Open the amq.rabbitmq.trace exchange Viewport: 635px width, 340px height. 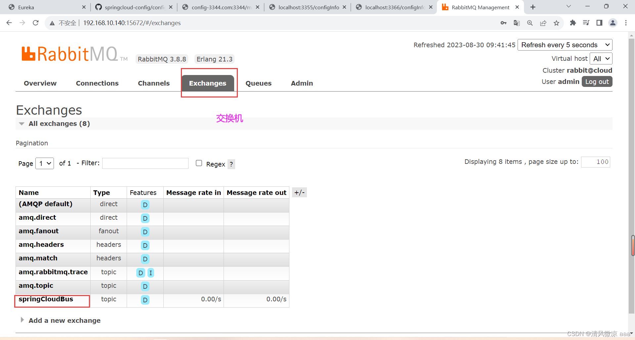click(x=53, y=272)
